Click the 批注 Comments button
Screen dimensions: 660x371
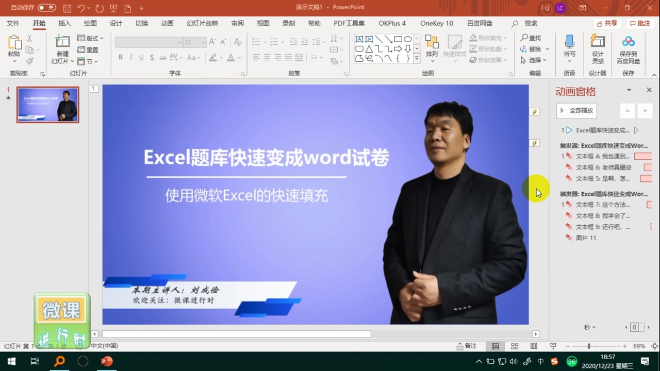(x=640, y=23)
